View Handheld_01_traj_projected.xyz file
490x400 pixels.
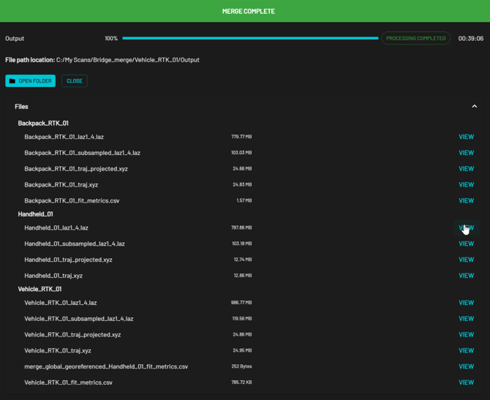tap(466, 260)
